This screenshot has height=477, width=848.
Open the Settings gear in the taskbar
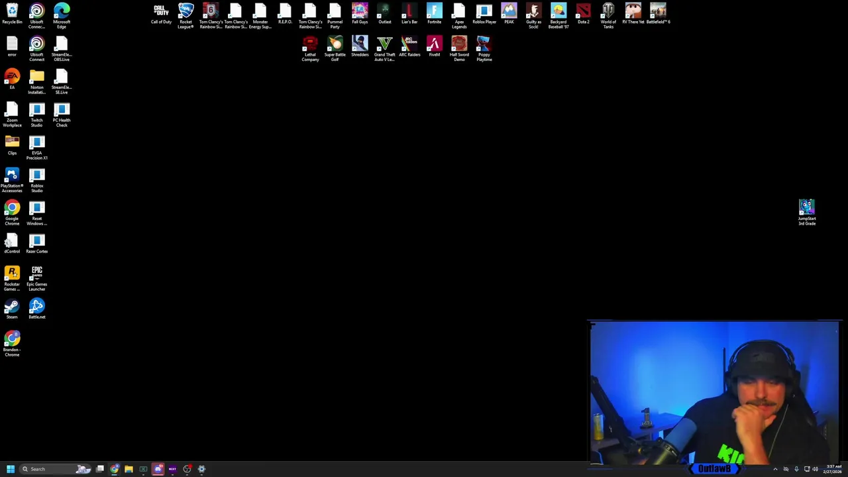(x=202, y=469)
